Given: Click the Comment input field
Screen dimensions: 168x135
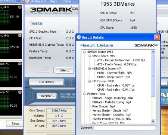Looking at the screenshot, I should click(x=125, y=128).
